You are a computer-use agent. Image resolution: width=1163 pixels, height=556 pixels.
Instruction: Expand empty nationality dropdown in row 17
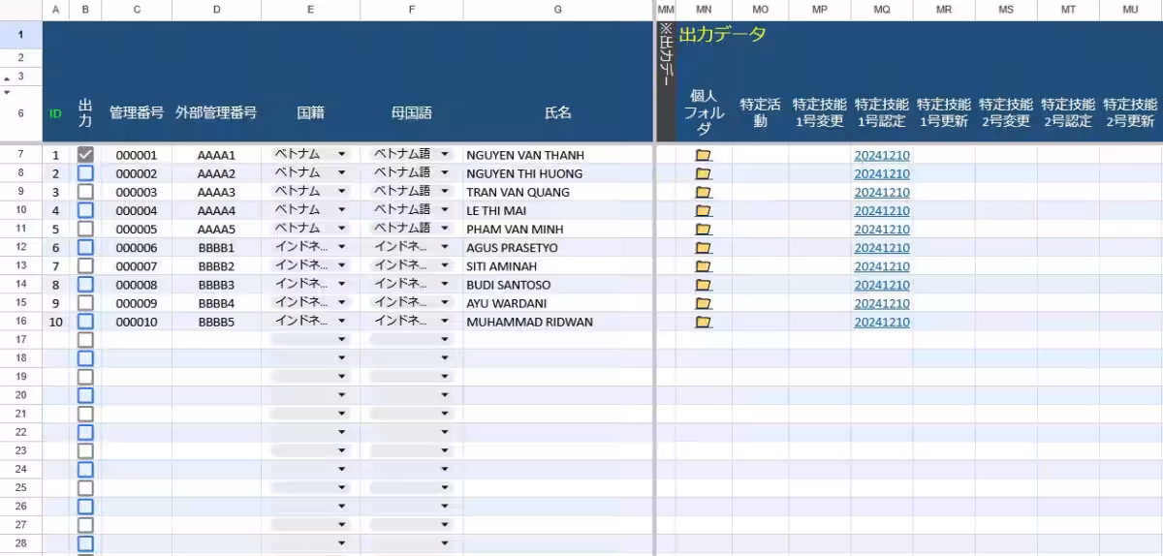pyautogui.click(x=341, y=340)
